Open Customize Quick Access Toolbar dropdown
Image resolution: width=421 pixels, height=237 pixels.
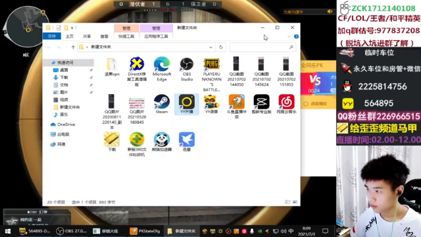72,28
